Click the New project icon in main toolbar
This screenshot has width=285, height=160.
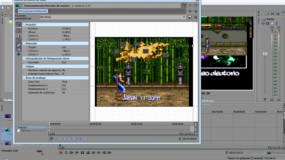pos(3,8)
